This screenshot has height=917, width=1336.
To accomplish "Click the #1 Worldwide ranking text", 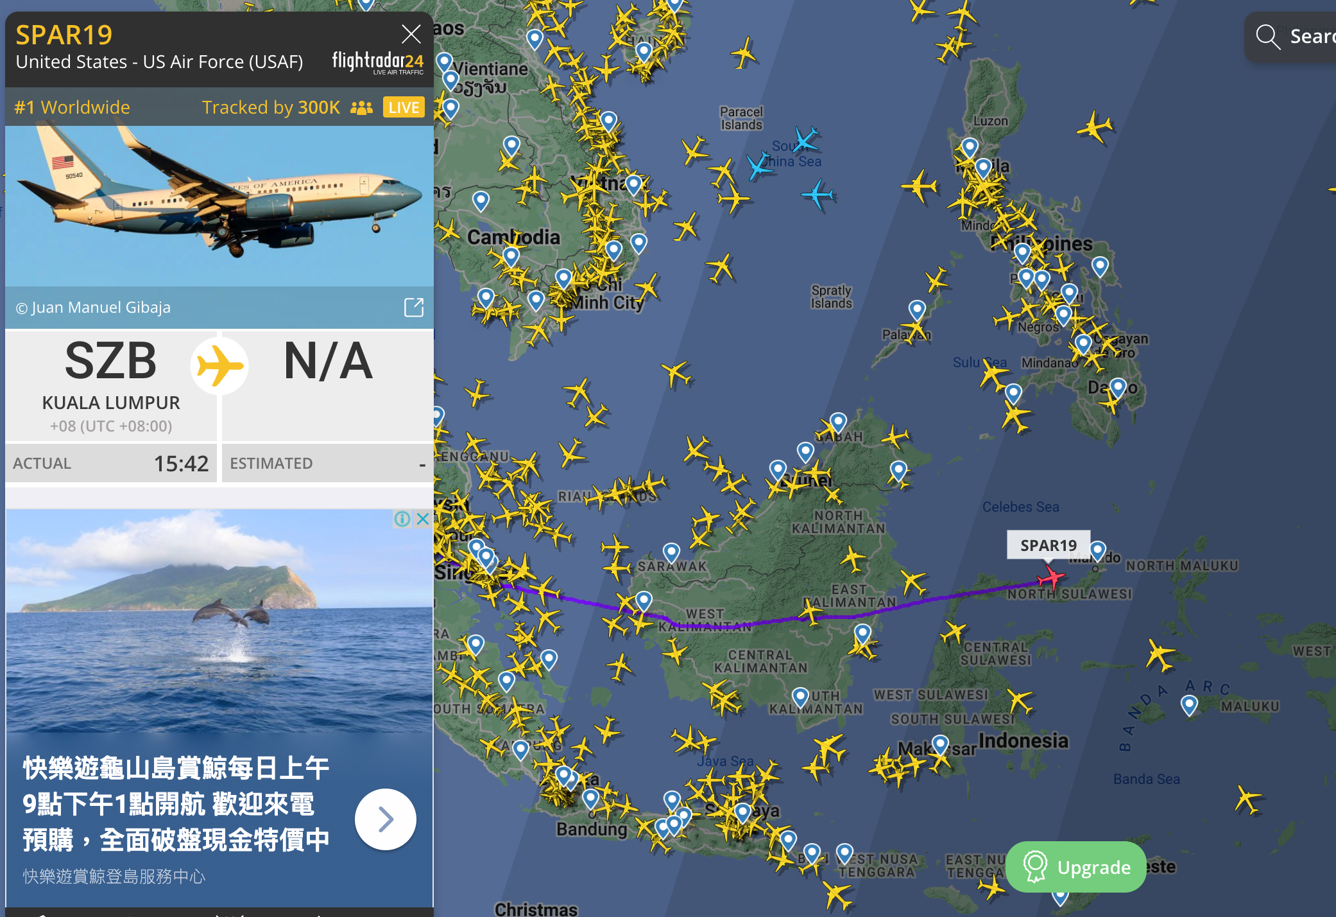I will (73, 107).
